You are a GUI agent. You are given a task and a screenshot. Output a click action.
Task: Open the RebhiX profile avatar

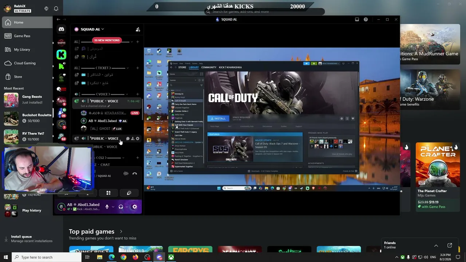pyautogui.click(x=7, y=8)
